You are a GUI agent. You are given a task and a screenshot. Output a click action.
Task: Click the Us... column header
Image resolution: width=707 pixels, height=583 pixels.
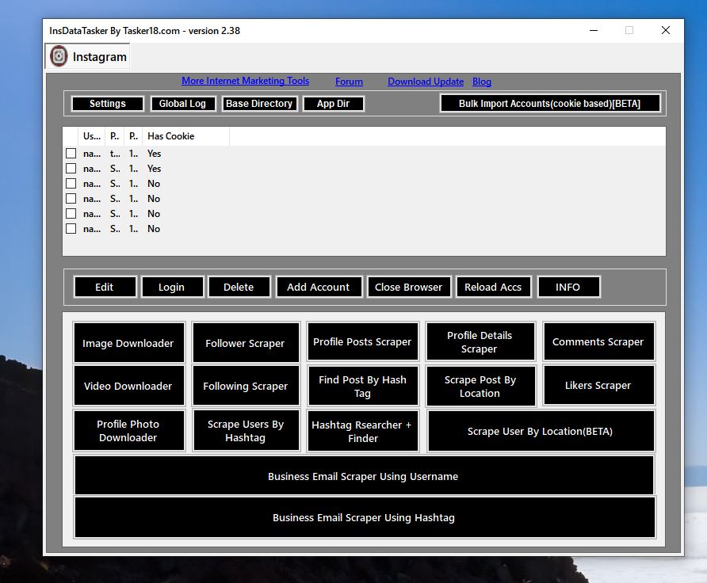pyautogui.click(x=92, y=136)
